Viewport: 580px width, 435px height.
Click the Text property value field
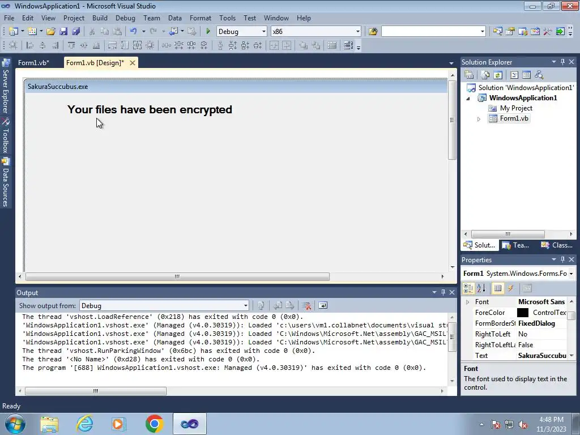coord(541,356)
